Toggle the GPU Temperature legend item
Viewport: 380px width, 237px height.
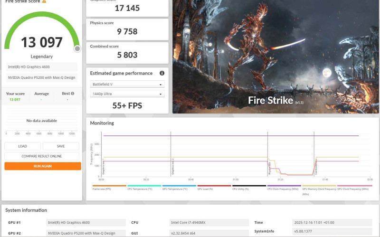(179, 188)
